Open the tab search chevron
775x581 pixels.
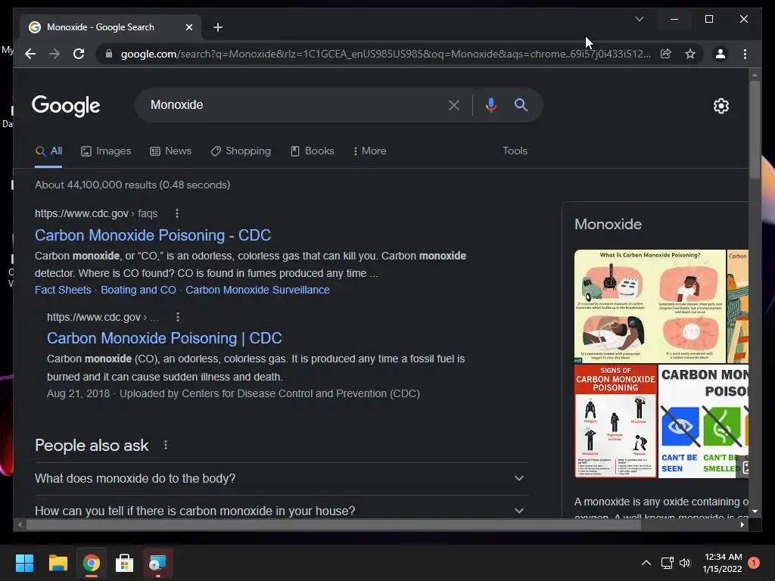[x=639, y=19]
